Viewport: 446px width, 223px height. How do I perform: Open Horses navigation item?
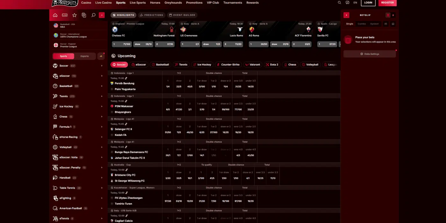155,3
